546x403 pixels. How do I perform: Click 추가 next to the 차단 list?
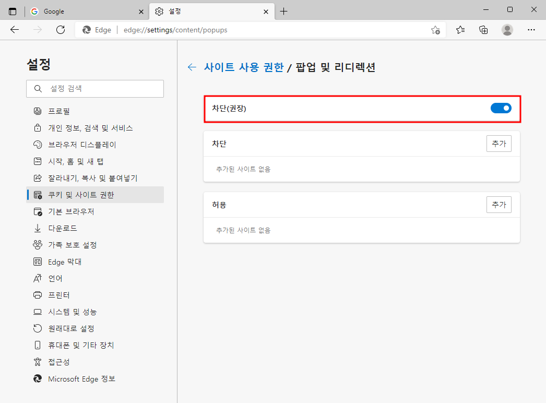pyautogui.click(x=498, y=144)
